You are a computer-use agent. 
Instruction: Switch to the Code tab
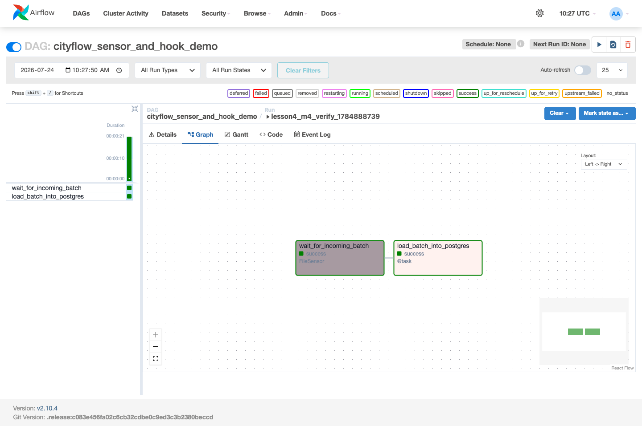coord(271,134)
